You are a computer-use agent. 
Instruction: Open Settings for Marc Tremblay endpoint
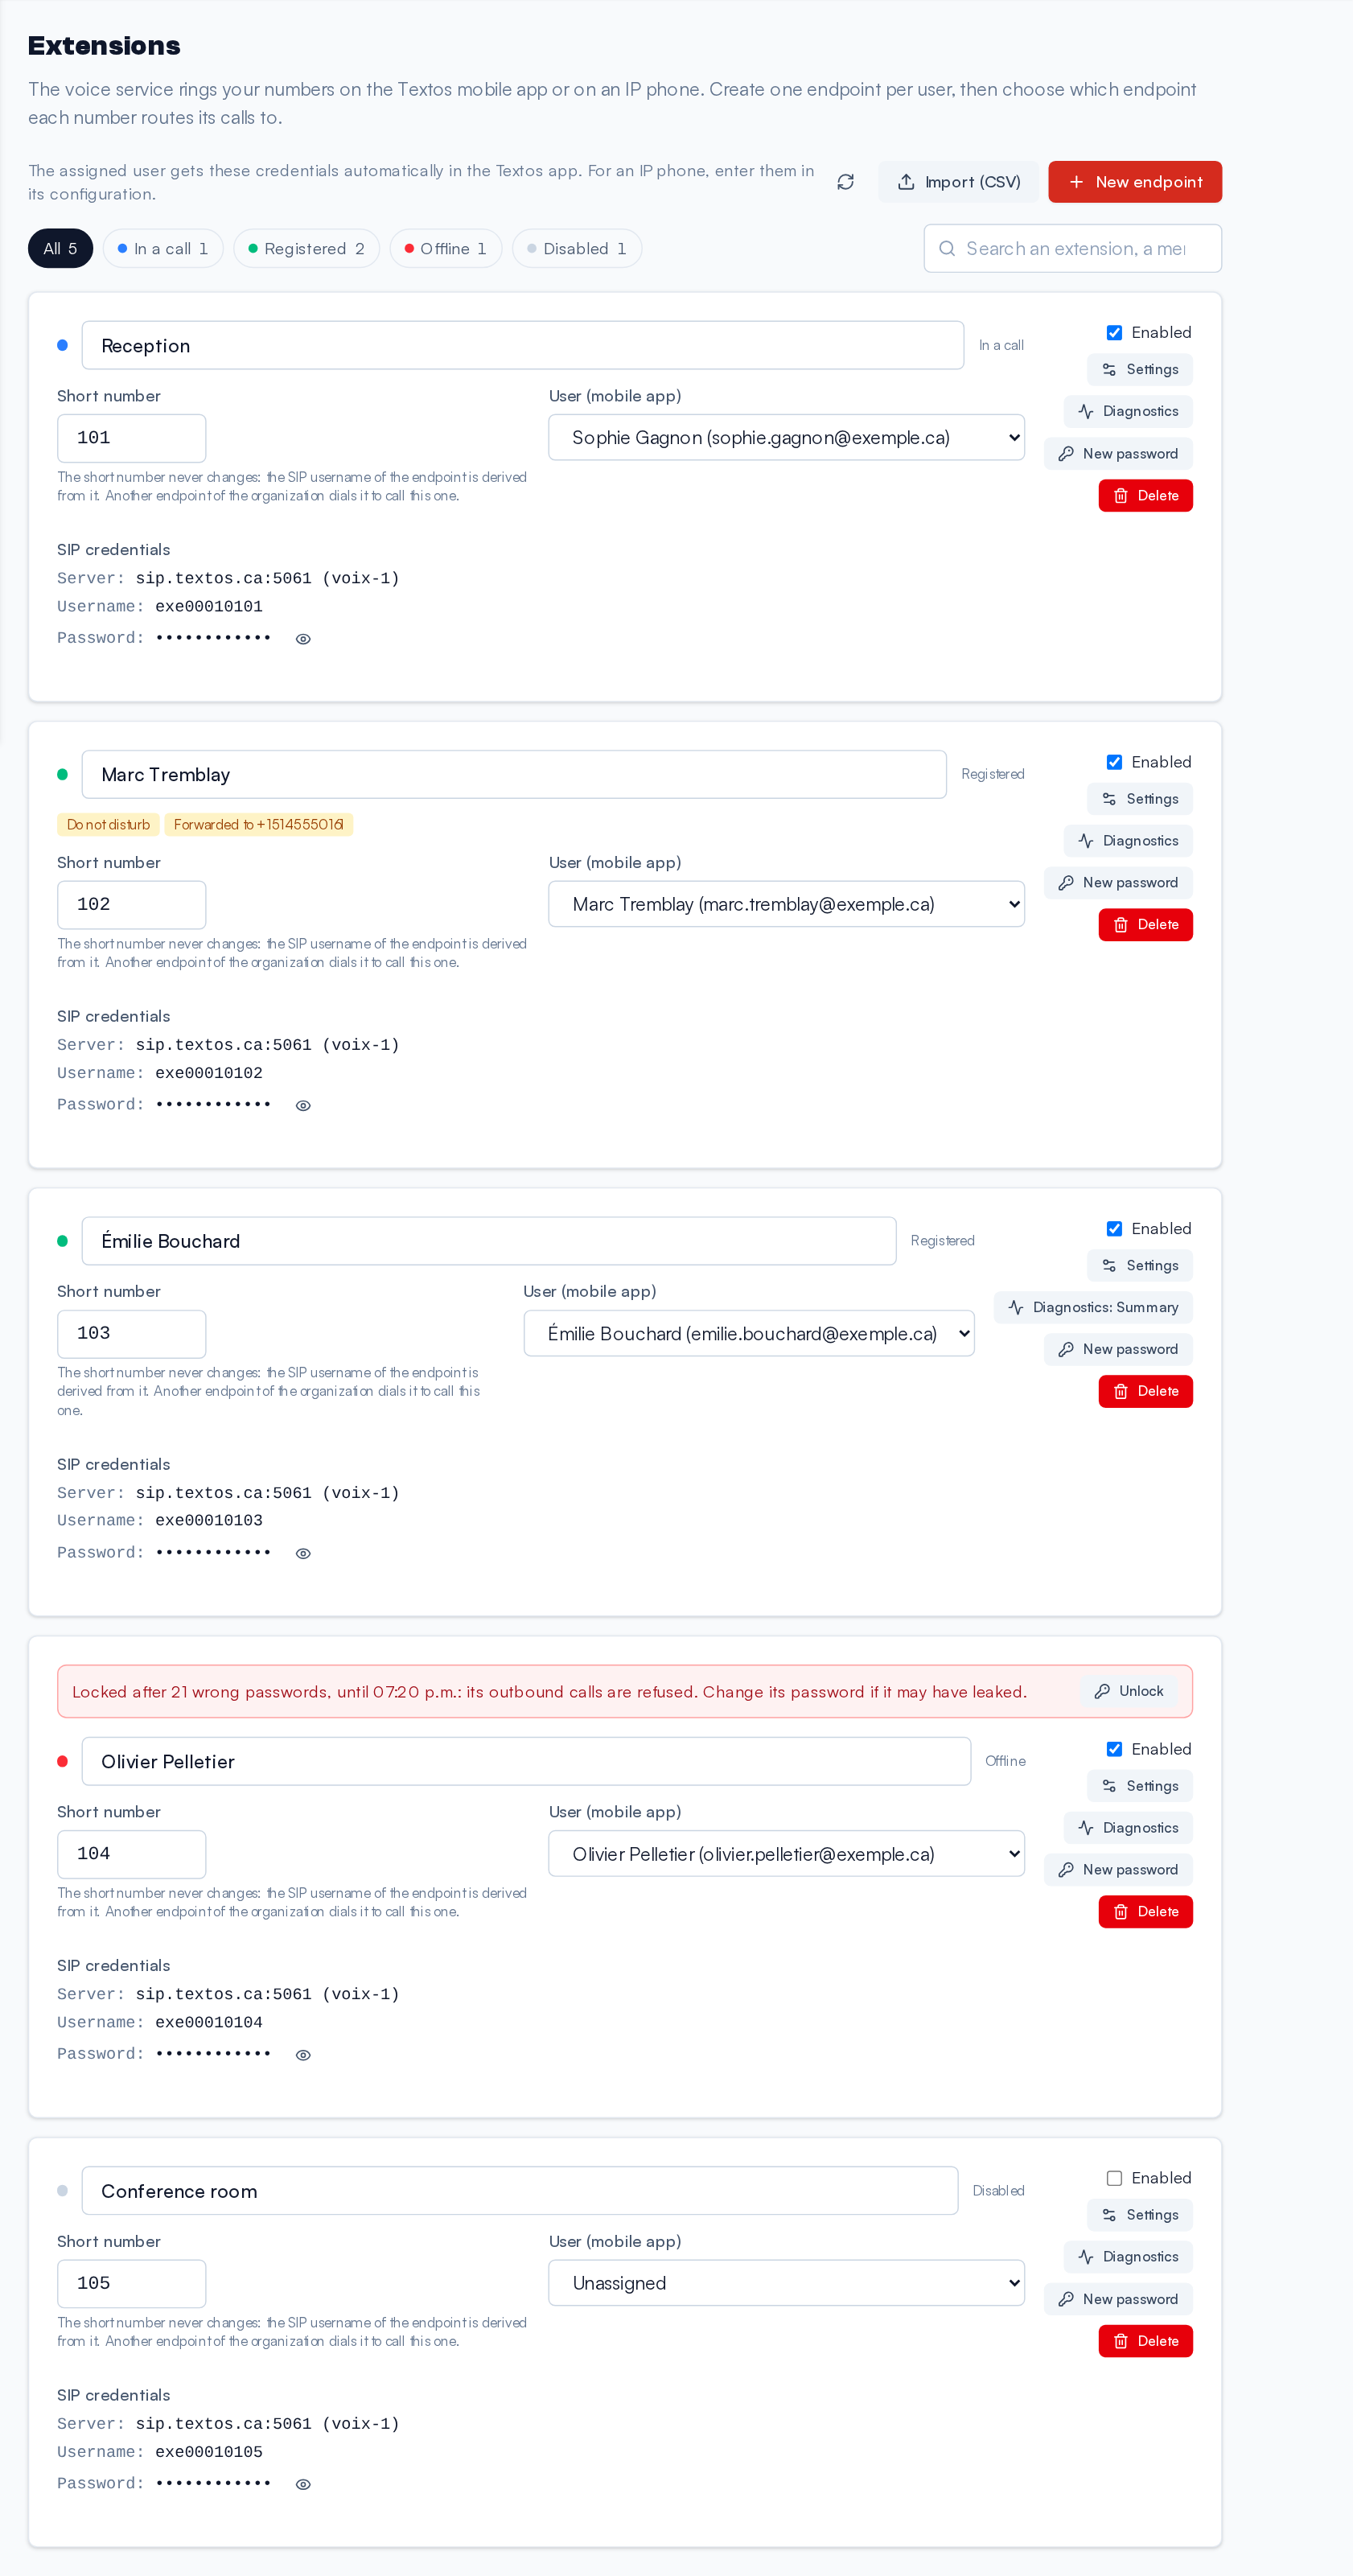[x=1140, y=799]
